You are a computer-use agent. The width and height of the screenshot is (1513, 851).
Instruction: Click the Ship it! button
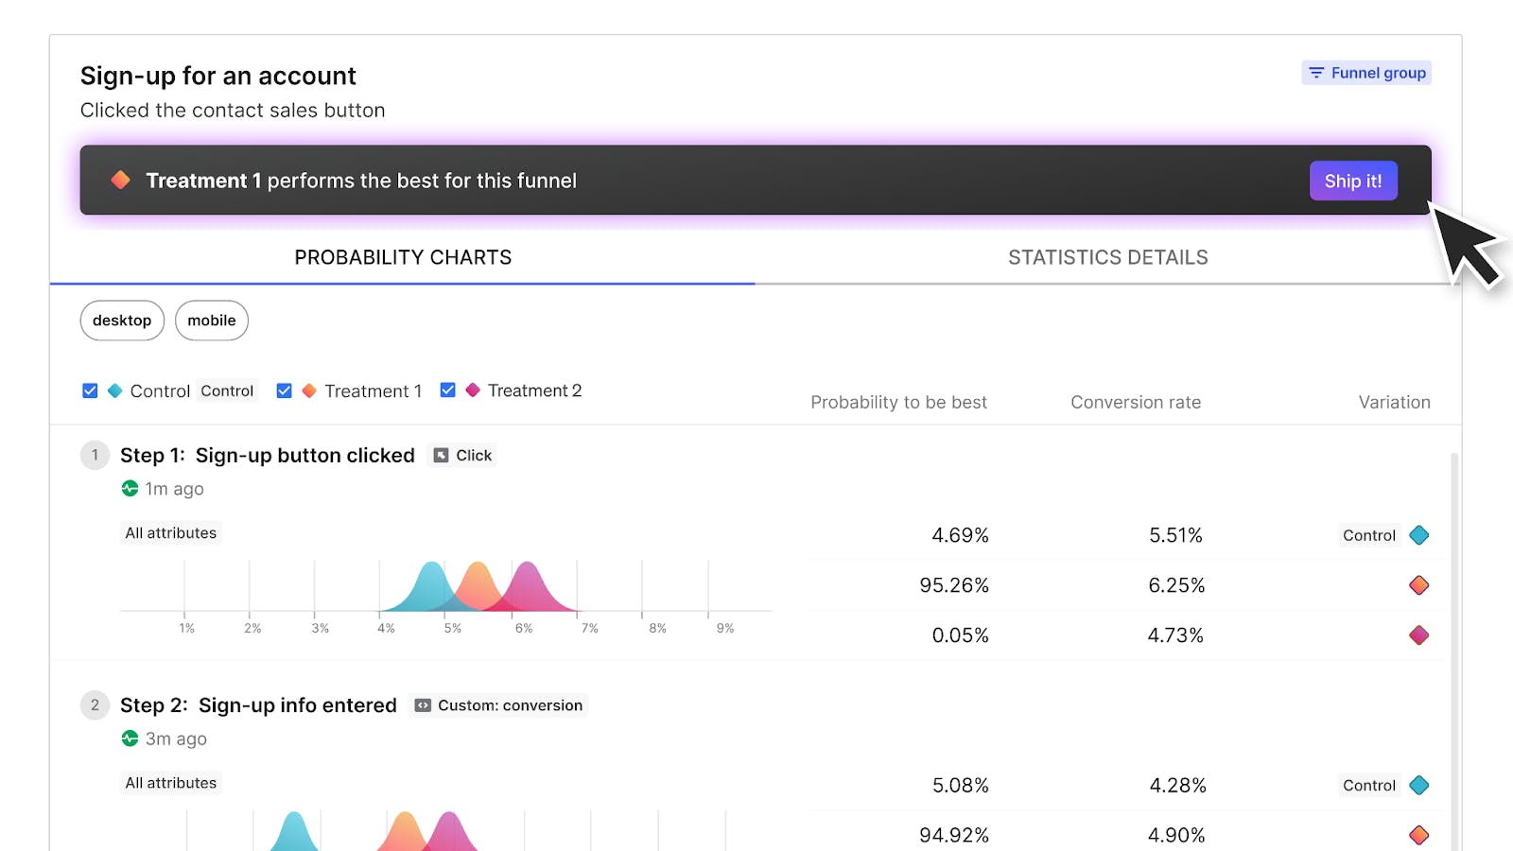1352,181
